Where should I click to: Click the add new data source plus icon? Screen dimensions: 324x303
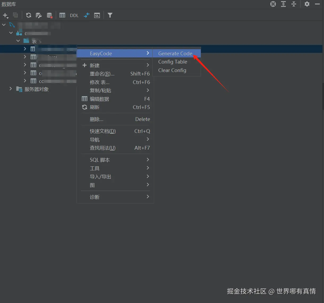5,15
